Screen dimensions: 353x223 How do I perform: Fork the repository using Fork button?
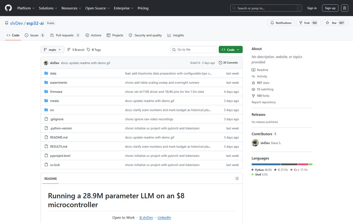coord(308,23)
